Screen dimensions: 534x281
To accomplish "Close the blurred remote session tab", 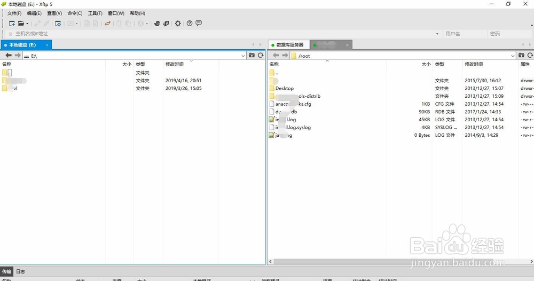I will tap(348, 45).
